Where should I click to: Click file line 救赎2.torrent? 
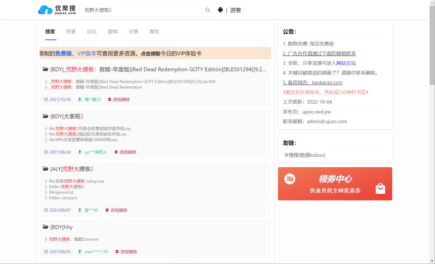pyautogui.click(x=72, y=239)
